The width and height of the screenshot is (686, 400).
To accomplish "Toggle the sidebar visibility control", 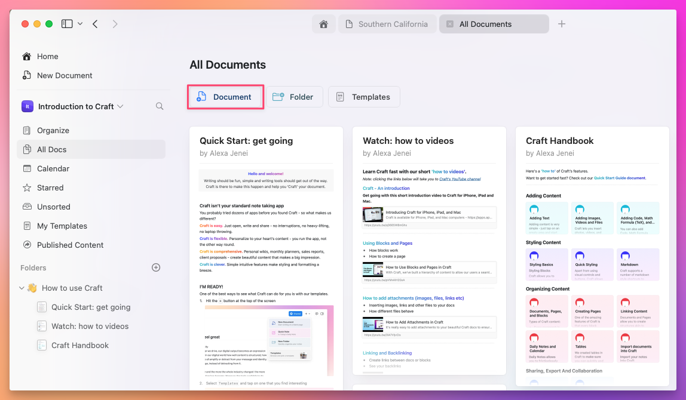I will click(x=67, y=23).
